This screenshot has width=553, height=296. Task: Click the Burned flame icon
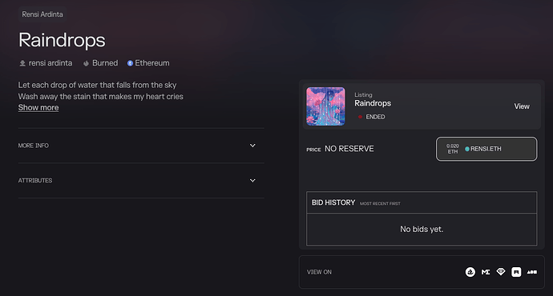pos(86,63)
